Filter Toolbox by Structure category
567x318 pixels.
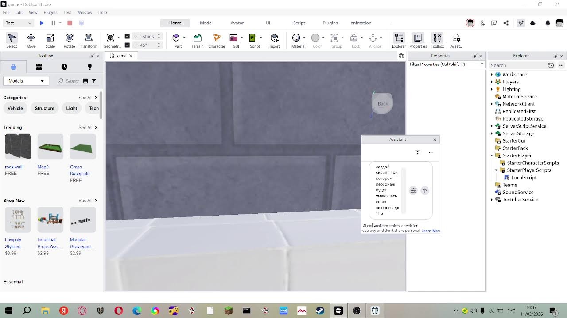pyautogui.click(x=45, y=108)
